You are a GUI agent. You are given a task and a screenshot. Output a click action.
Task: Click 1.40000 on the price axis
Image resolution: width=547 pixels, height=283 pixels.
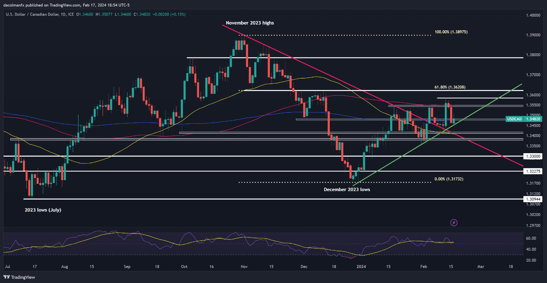point(532,15)
